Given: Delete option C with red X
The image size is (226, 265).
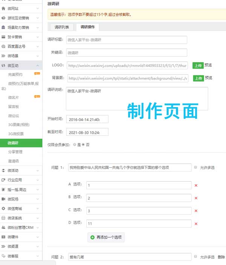Looking at the screenshot, I should tap(196, 211).
